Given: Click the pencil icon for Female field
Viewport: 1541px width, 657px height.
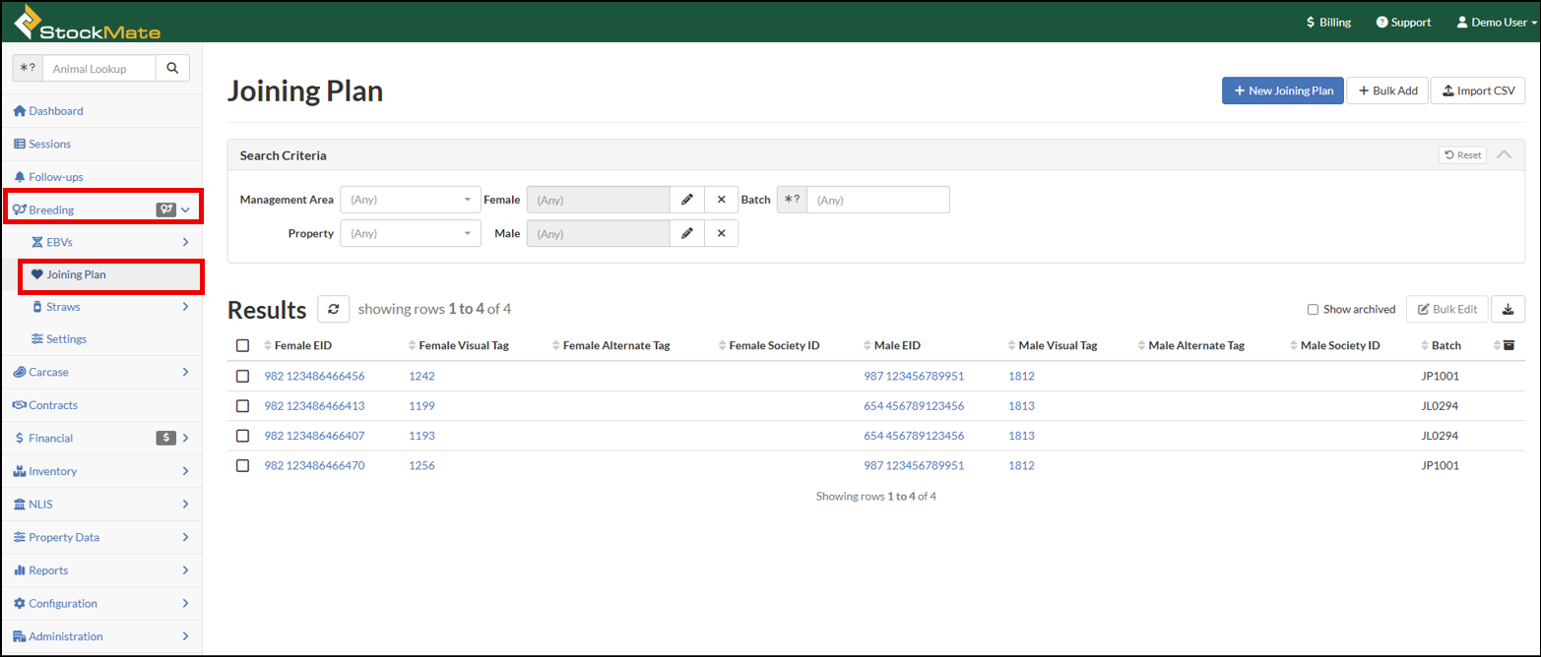Looking at the screenshot, I should point(687,200).
